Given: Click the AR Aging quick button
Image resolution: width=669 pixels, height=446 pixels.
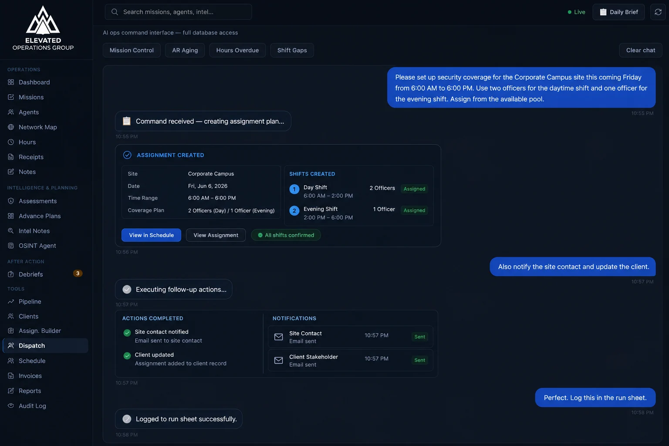Looking at the screenshot, I should (x=185, y=50).
